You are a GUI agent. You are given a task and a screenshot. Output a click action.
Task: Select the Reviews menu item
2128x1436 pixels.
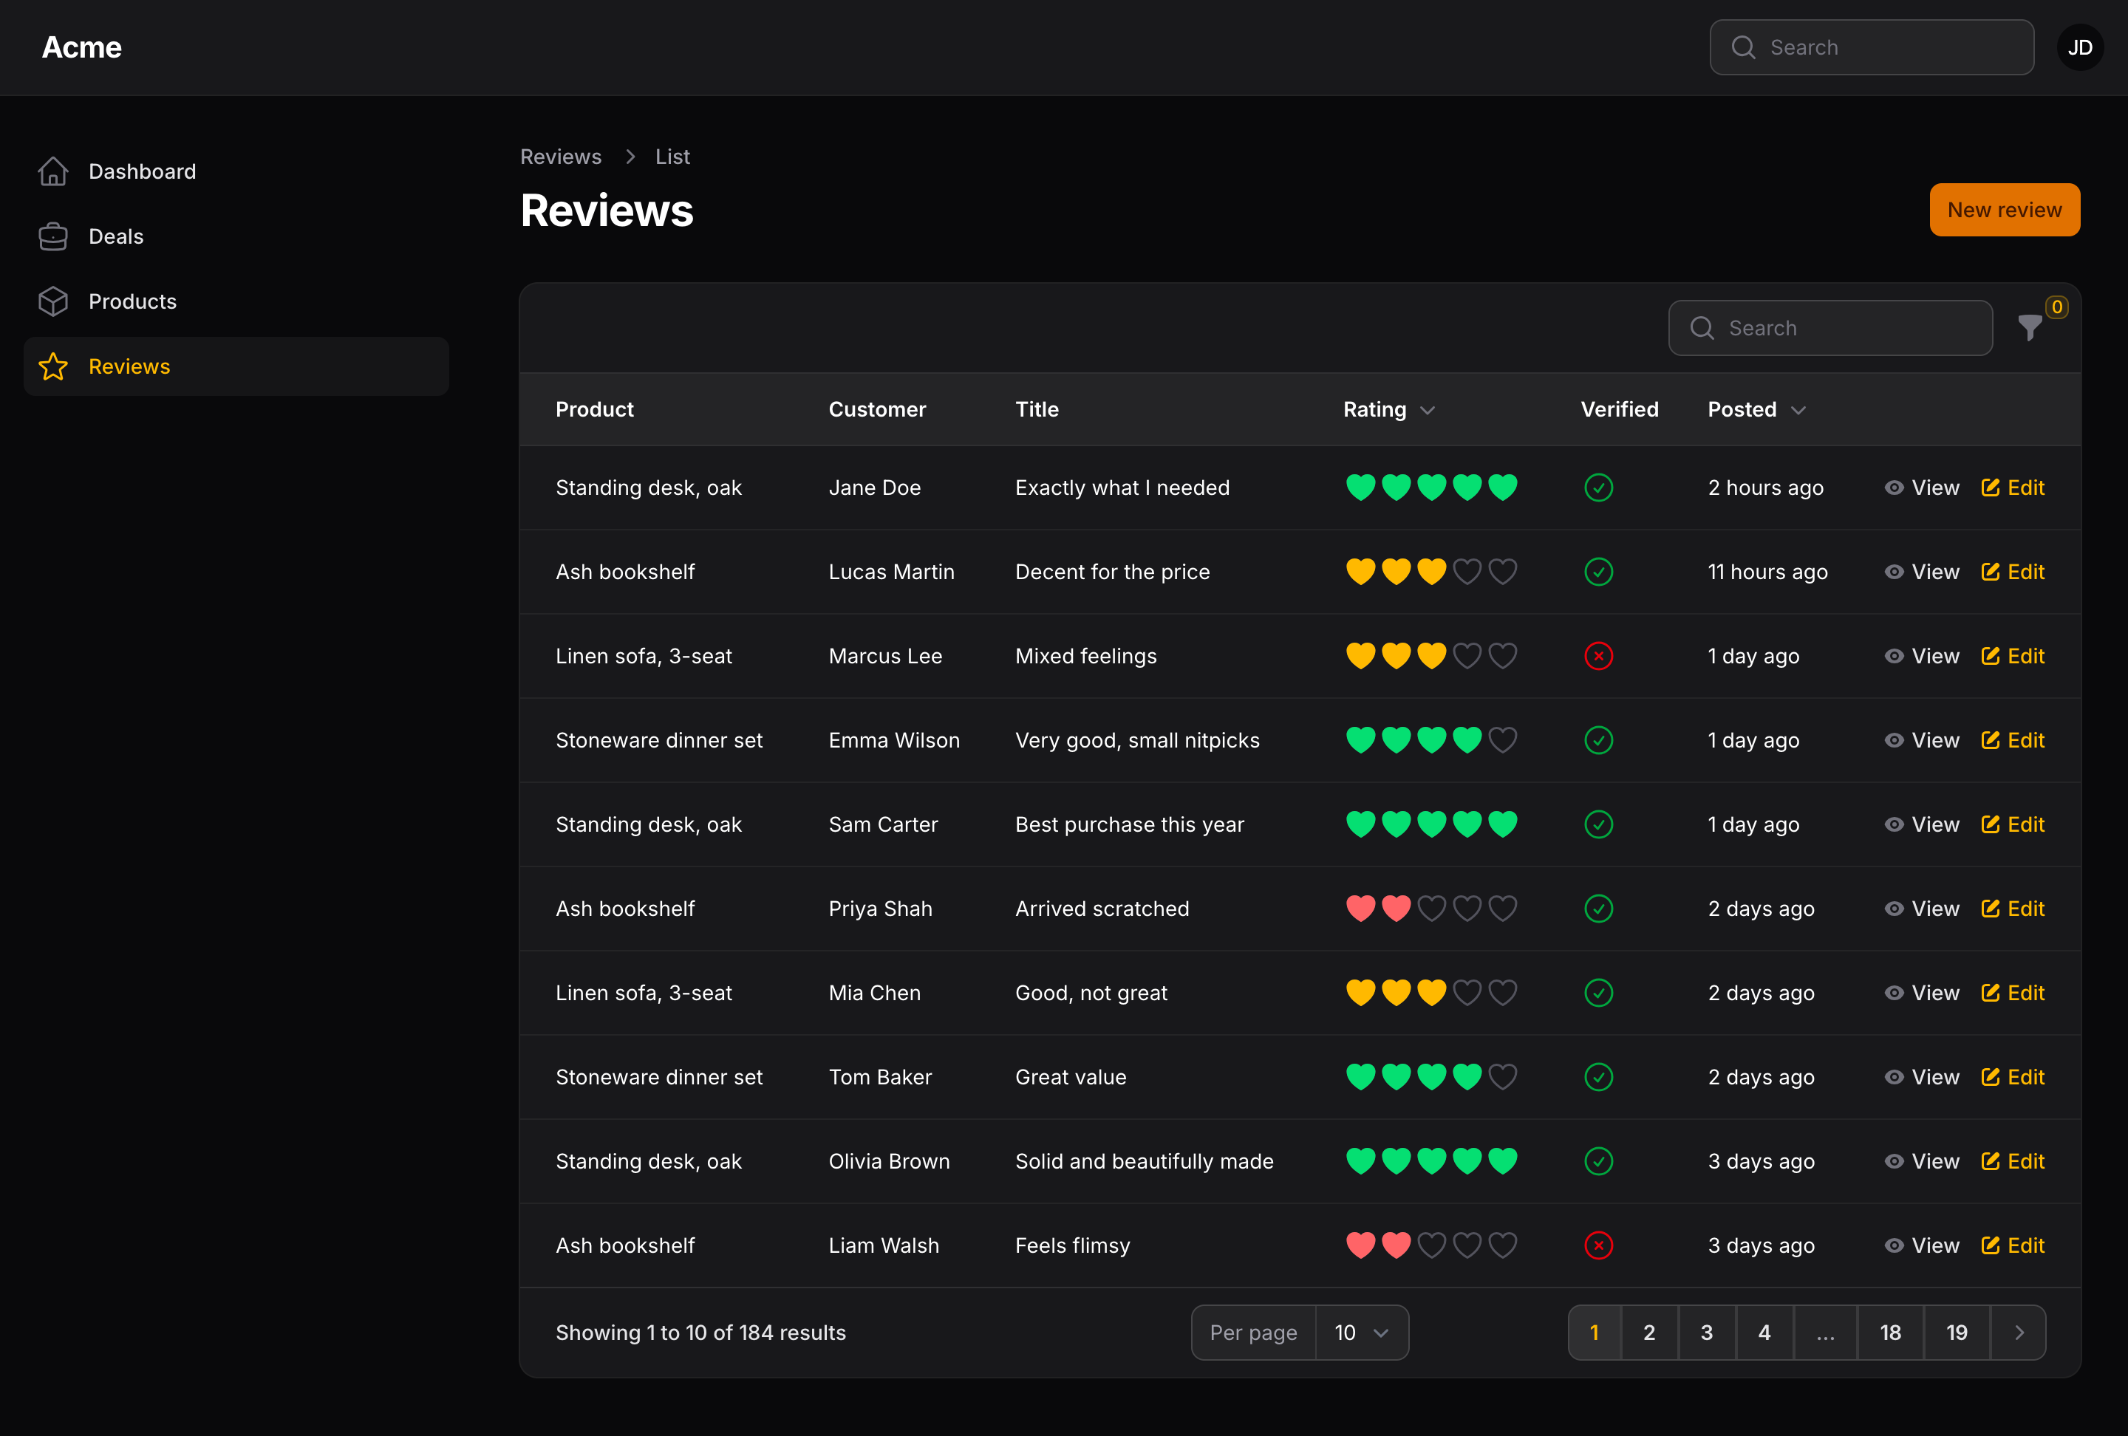point(236,366)
